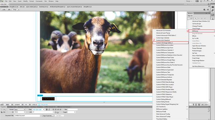Click the browse for file folder icon

tap(58, 112)
